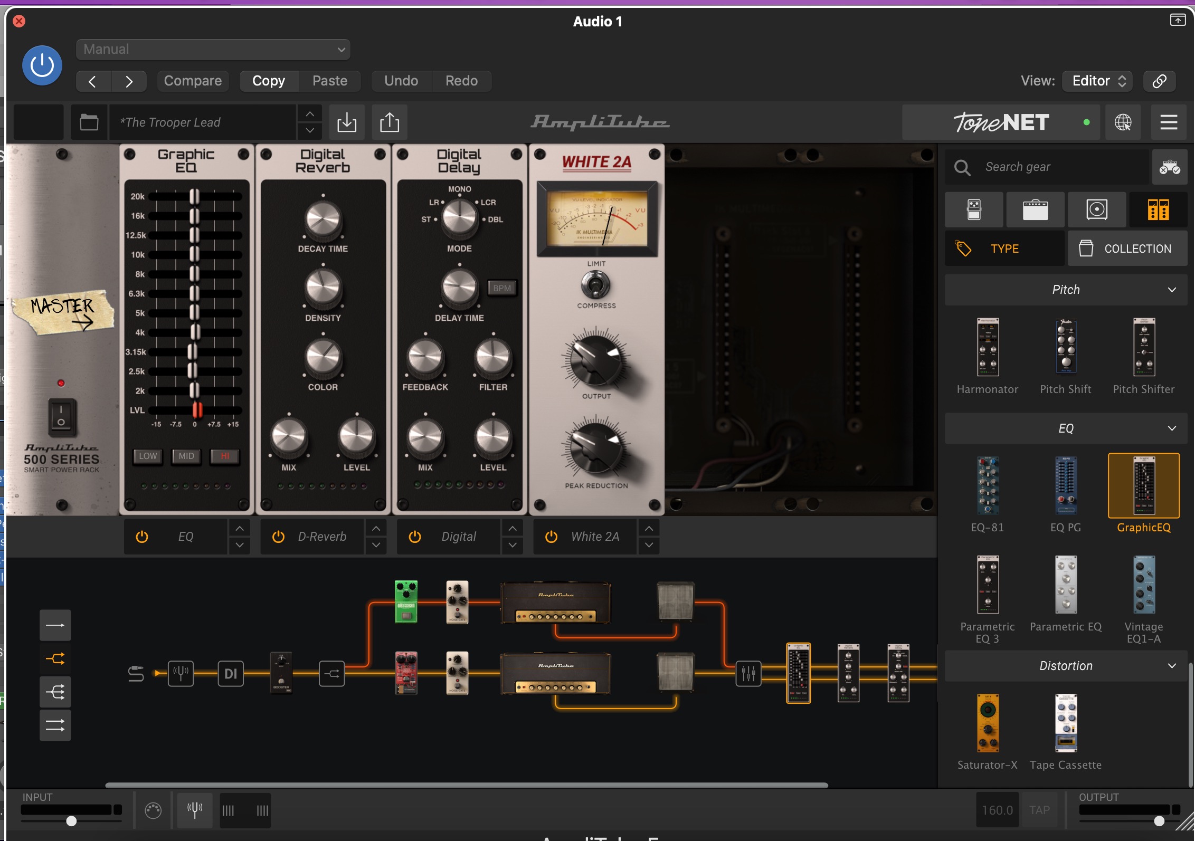Open the View Editor dropdown
Screen dimensions: 1195x841
coord(1097,81)
